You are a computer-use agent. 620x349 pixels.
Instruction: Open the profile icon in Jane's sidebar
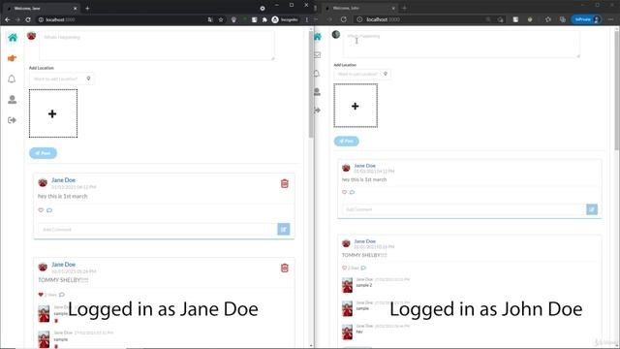click(x=13, y=99)
